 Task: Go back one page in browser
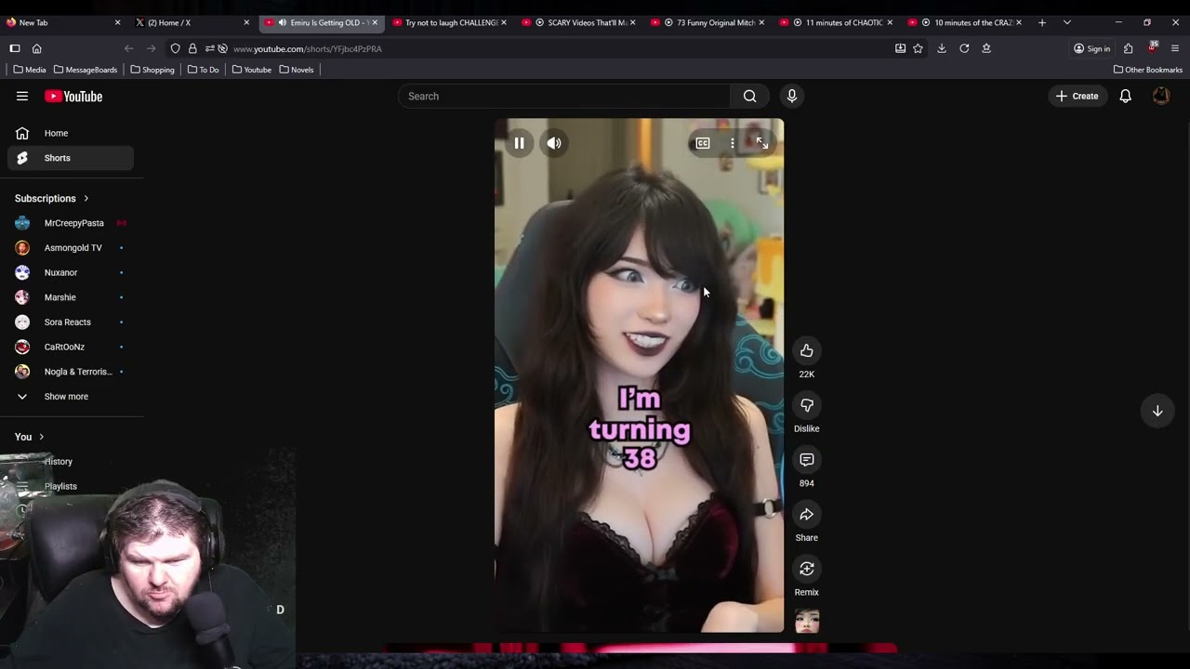(x=129, y=48)
